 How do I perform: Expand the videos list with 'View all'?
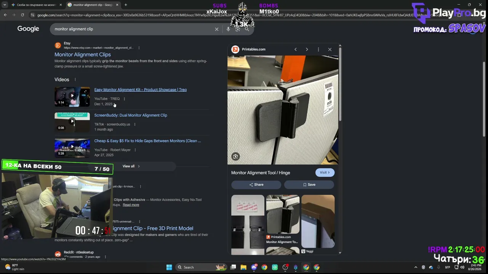tap(131, 166)
